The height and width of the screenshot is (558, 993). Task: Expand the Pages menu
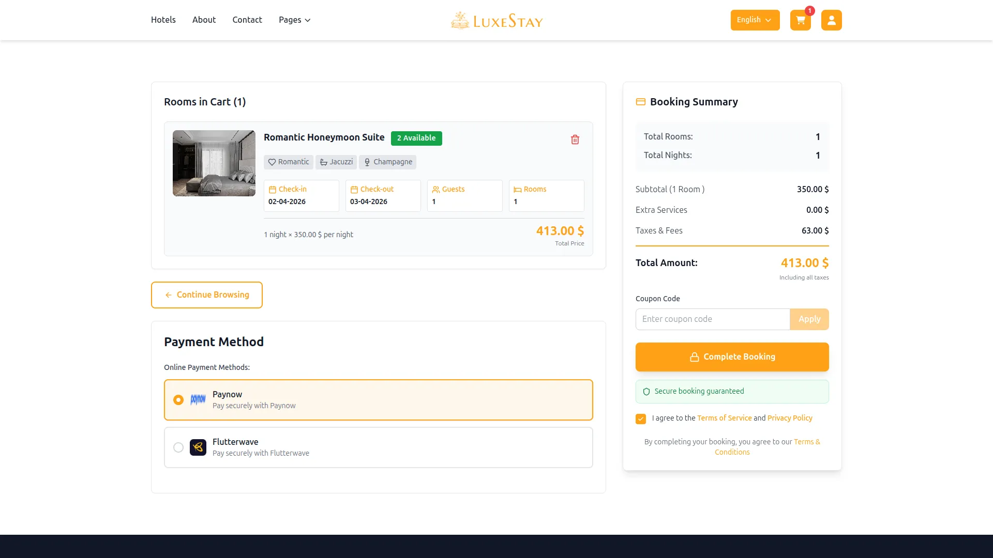(x=294, y=20)
